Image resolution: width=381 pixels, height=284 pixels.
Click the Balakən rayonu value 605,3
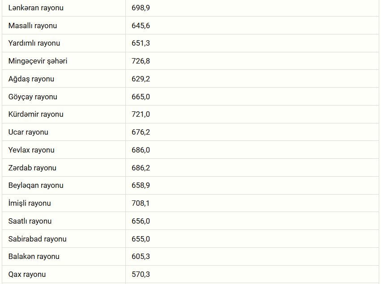141,257
